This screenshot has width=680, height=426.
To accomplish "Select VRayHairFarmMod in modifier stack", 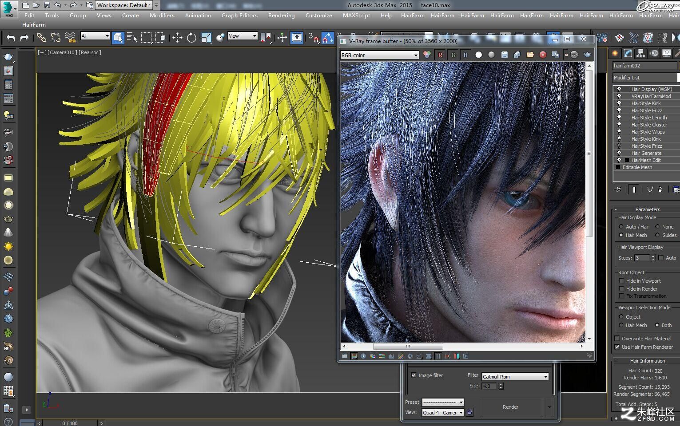I will click(x=651, y=96).
